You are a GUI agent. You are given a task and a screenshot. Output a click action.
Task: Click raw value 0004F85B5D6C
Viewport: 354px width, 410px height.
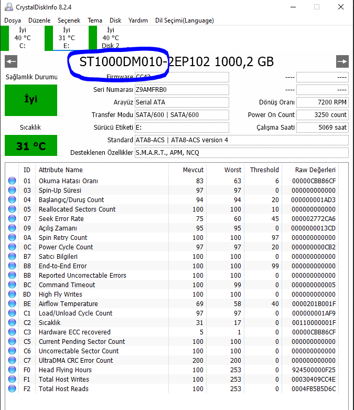coord(314,389)
